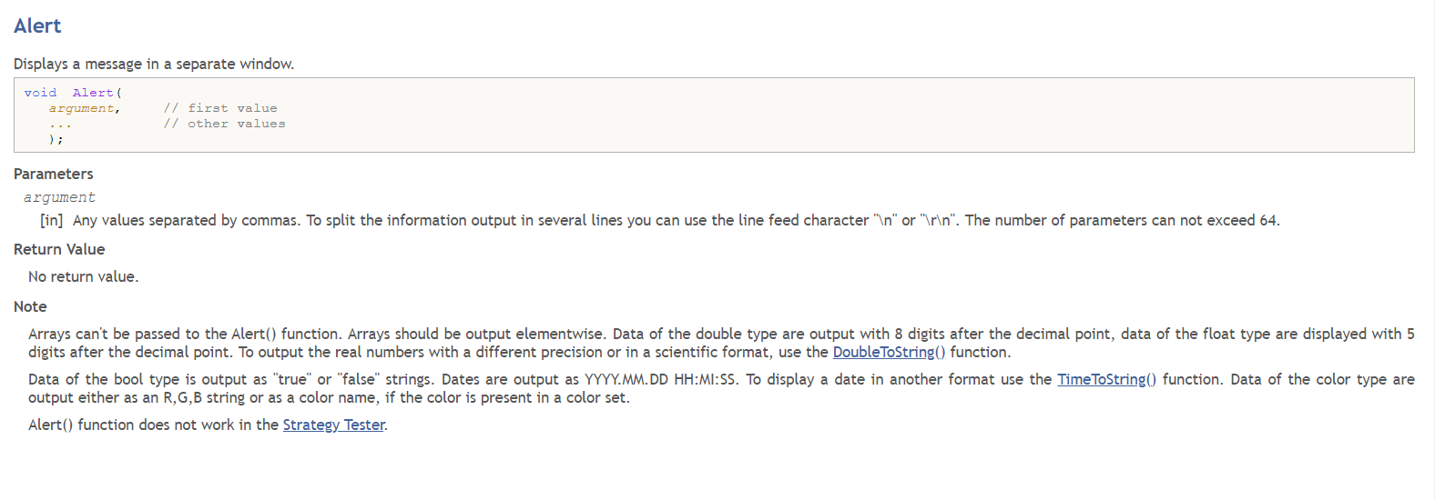The width and height of the screenshot is (1435, 500).
Task: Open the DoubleToString() function link
Action: pos(889,353)
